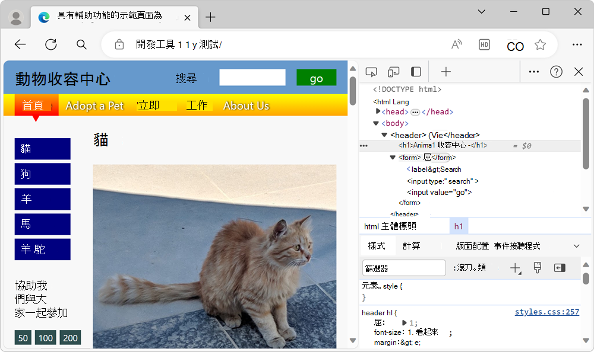
Task: Add a new style rule in the Styles pane
Action: (514, 268)
